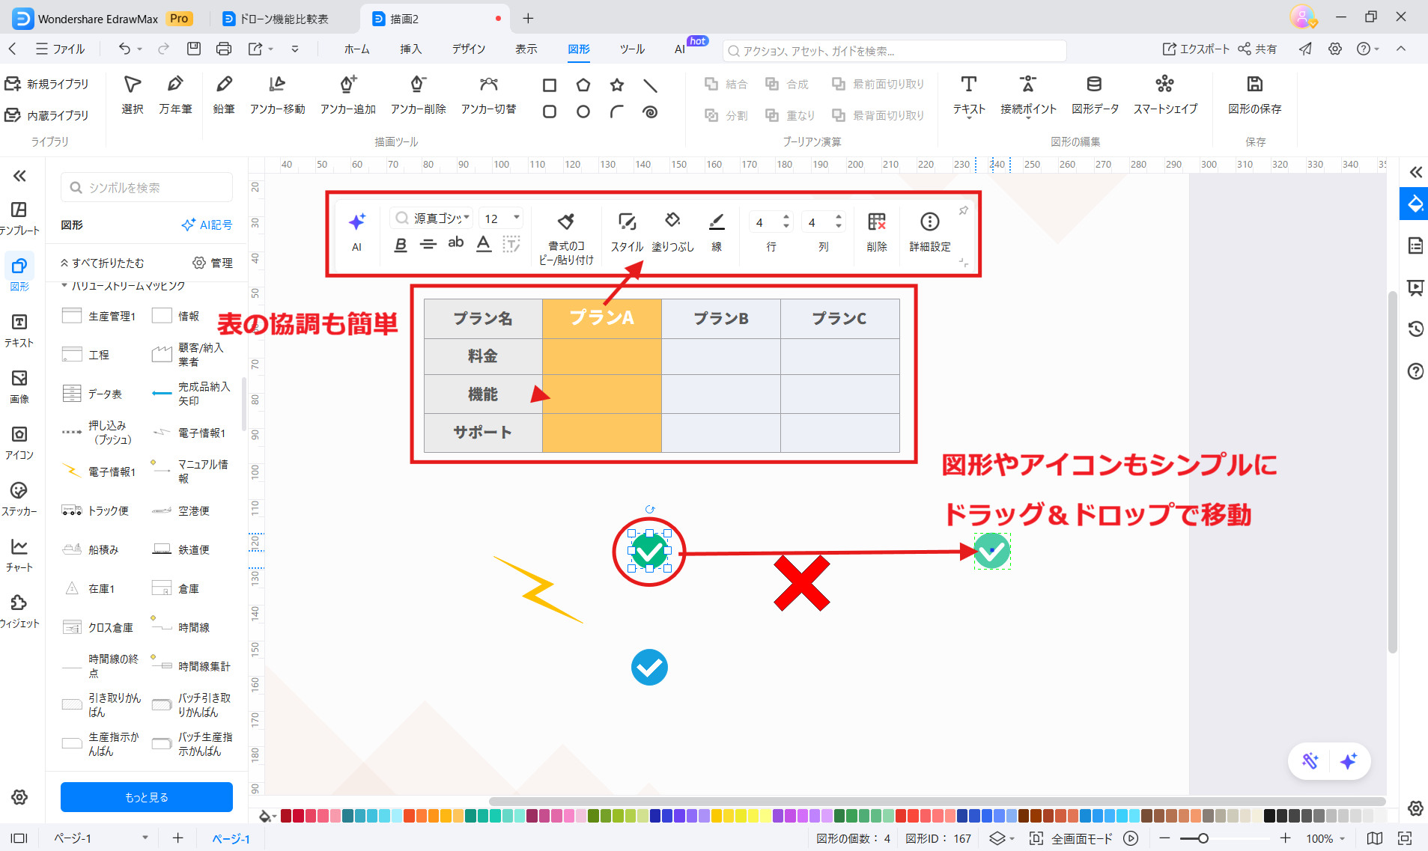Select the spiral drawing tool
Screen dimensions: 1428x851
click(650, 112)
